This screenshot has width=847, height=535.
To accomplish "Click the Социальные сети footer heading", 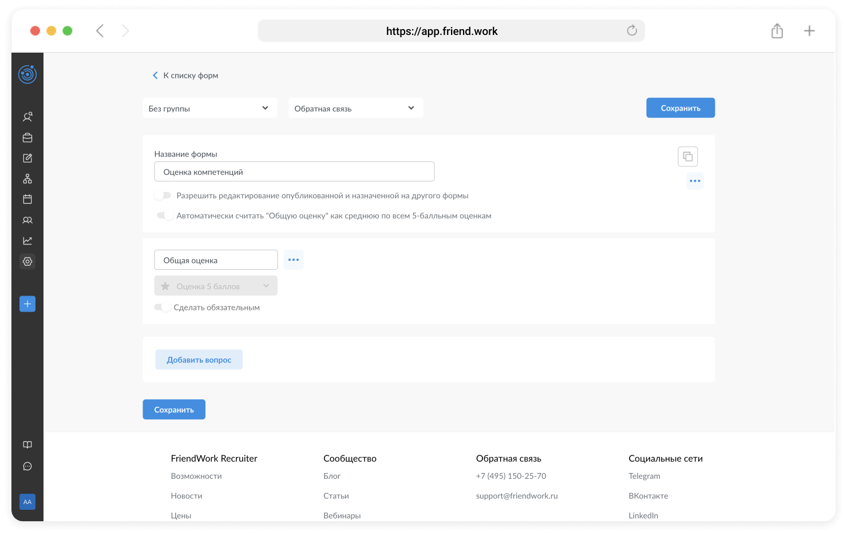I will [x=666, y=458].
